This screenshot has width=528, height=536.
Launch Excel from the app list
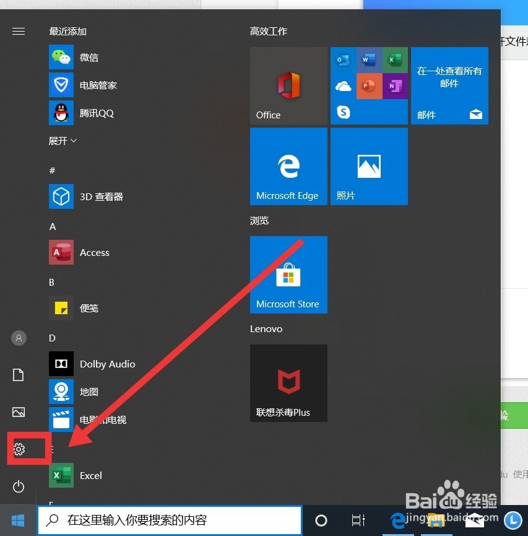[61, 475]
